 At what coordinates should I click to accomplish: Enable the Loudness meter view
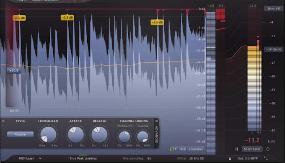[x=196, y=149]
